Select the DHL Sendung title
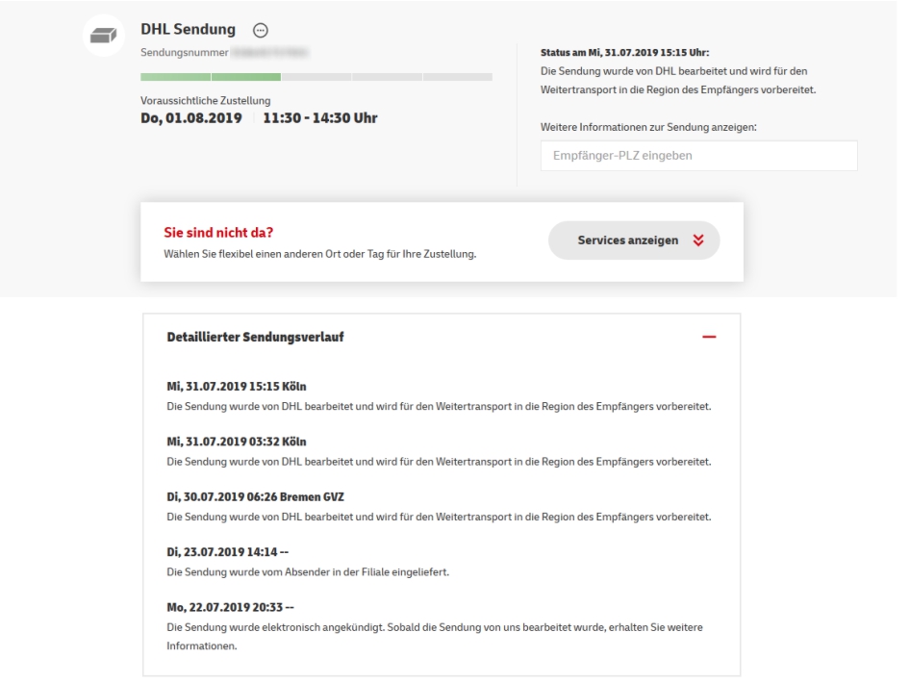The image size is (910, 683). (188, 29)
